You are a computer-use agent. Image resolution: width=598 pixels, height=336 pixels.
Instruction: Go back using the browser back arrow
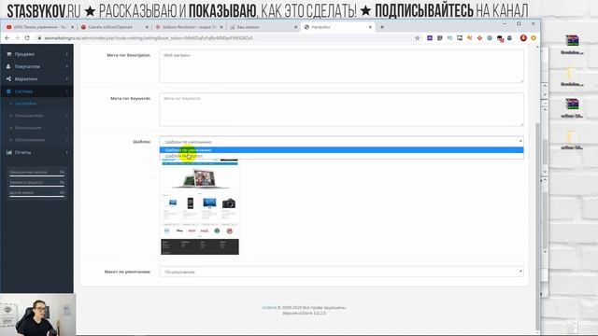[x=7, y=37]
